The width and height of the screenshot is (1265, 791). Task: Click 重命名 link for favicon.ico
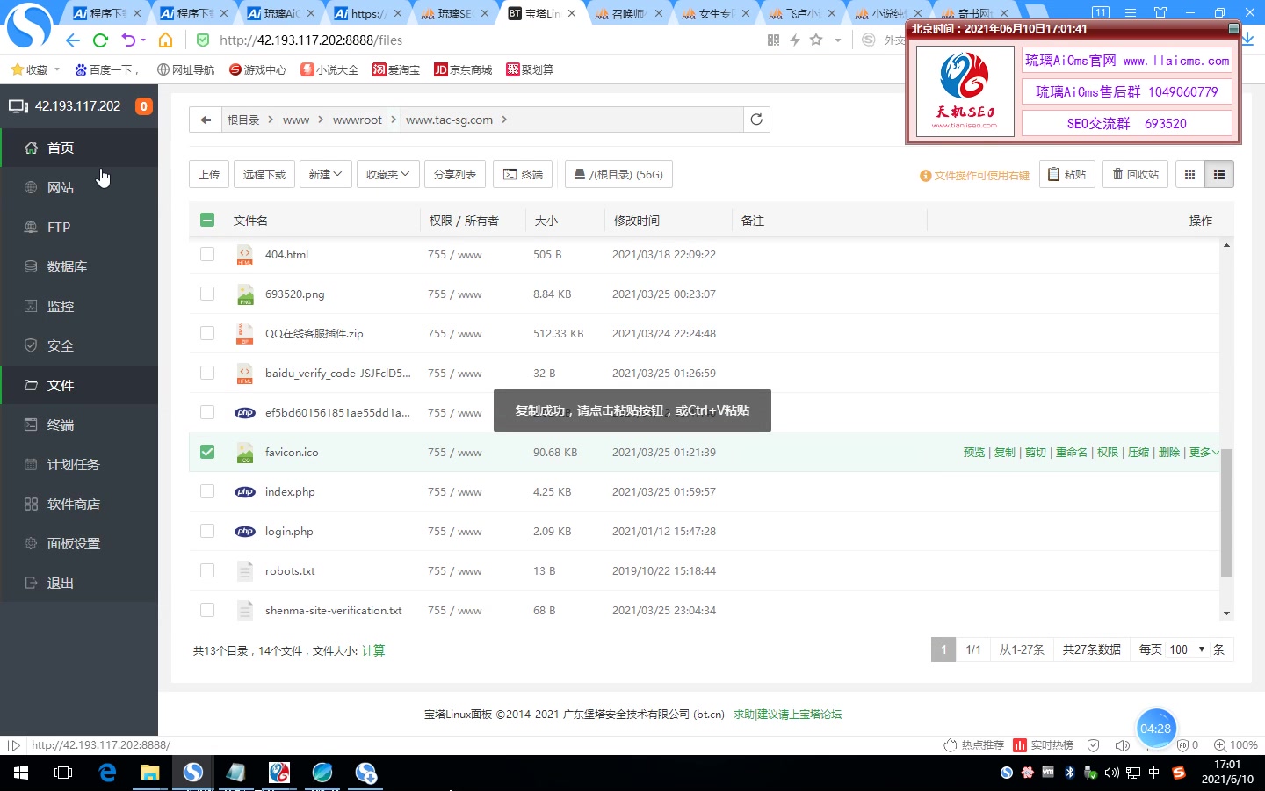pos(1072,452)
